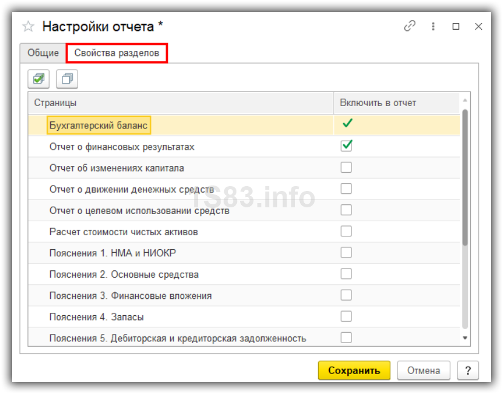Check all pages with the select-all toolbar icon
Image resolution: width=503 pixels, height=394 pixels.
click(x=39, y=79)
